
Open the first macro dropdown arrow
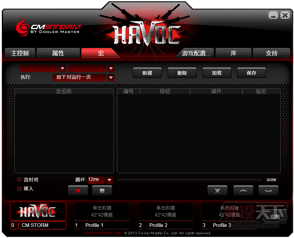click(62, 69)
